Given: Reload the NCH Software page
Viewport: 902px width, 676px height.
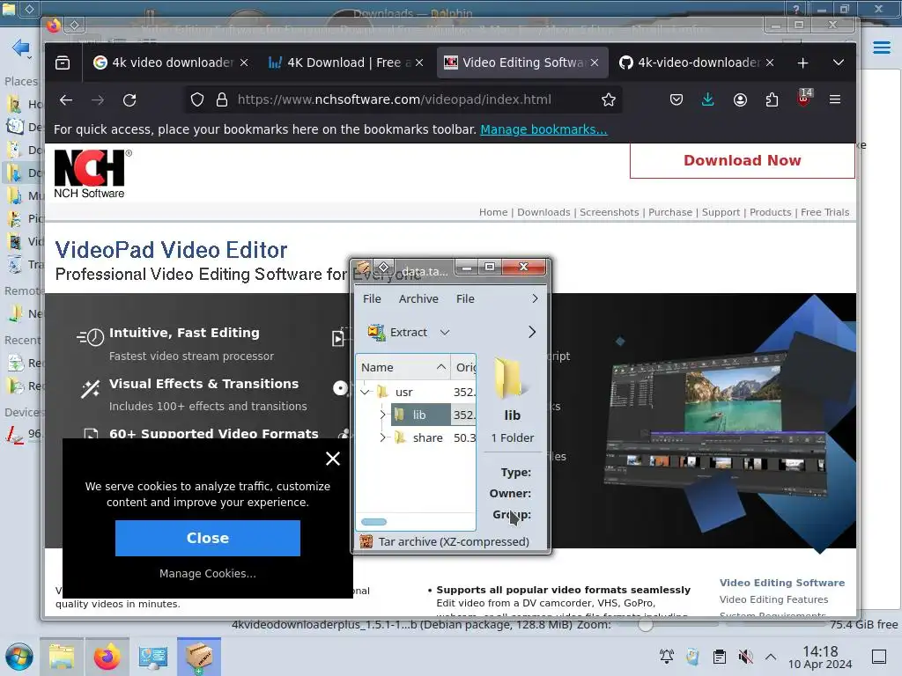Looking at the screenshot, I should 129,100.
